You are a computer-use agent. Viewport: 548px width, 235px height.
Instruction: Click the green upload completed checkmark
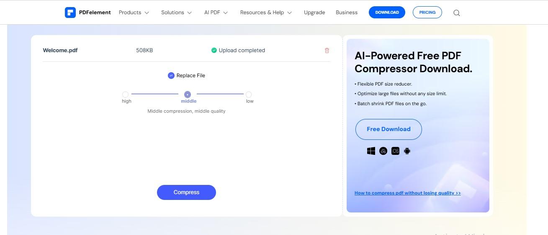click(x=214, y=51)
